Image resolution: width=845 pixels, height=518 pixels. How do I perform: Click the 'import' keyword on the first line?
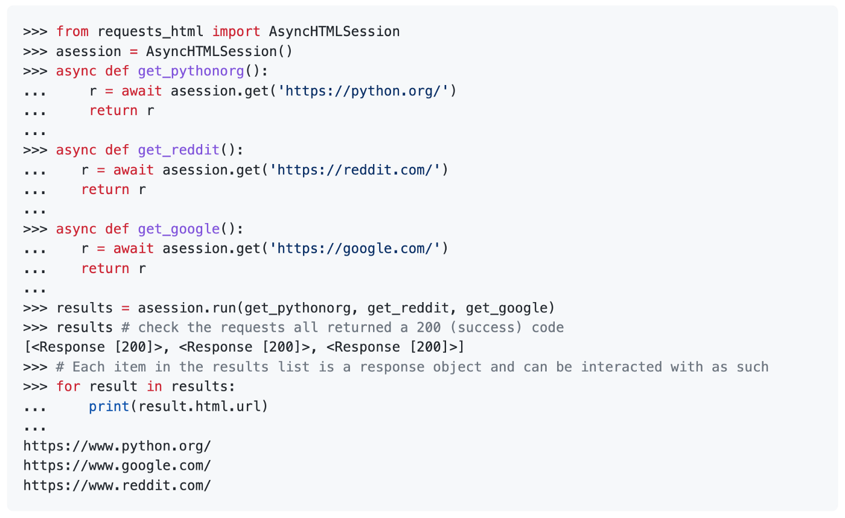tap(236, 31)
